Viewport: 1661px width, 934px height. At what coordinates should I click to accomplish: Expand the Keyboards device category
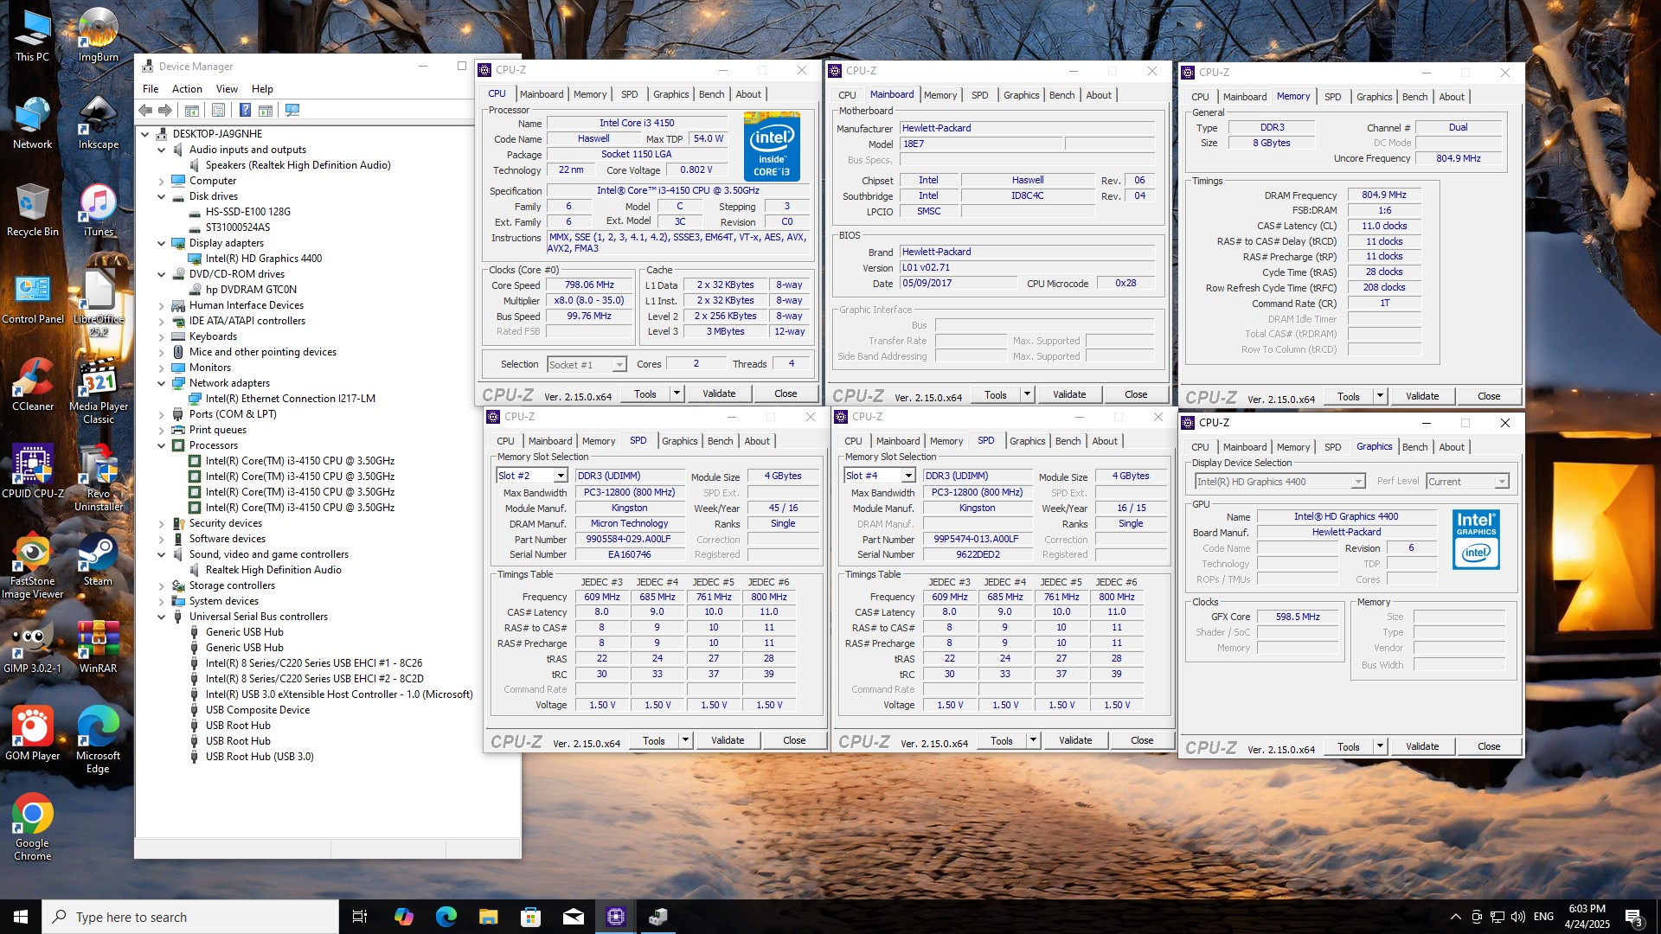tap(162, 336)
